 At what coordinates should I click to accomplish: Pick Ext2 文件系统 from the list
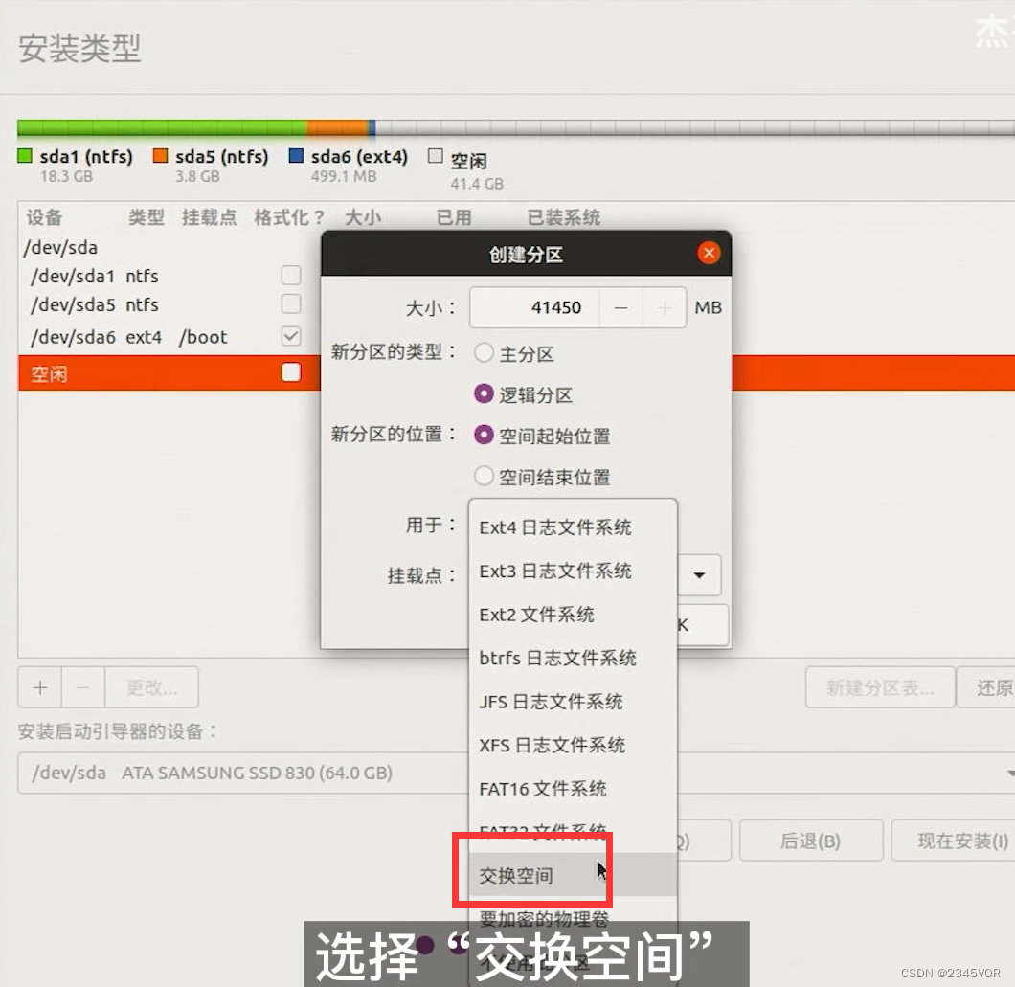coord(573,615)
